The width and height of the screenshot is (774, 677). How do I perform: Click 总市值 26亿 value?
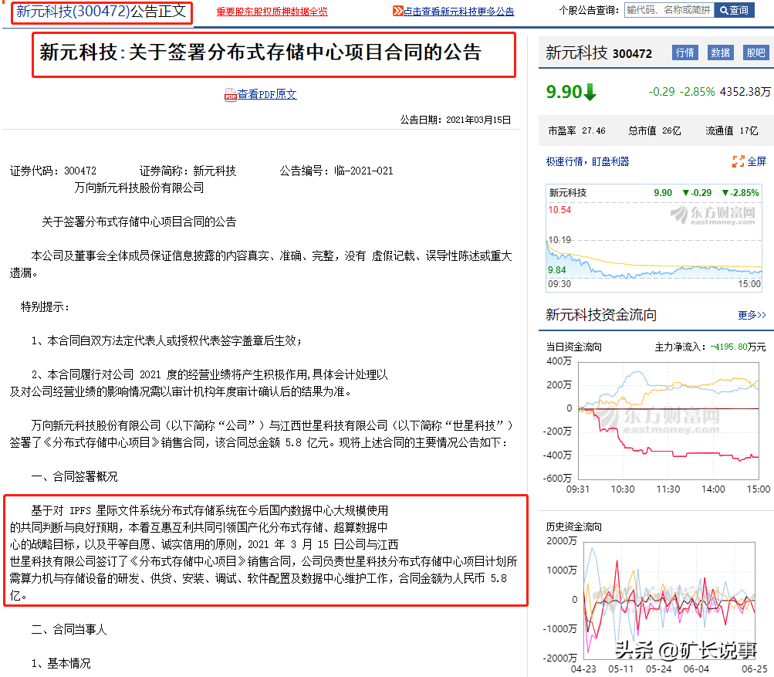(x=654, y=131)
